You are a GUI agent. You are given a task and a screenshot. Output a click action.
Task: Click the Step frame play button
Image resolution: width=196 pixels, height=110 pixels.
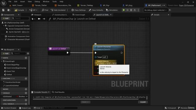pos(127,10)
